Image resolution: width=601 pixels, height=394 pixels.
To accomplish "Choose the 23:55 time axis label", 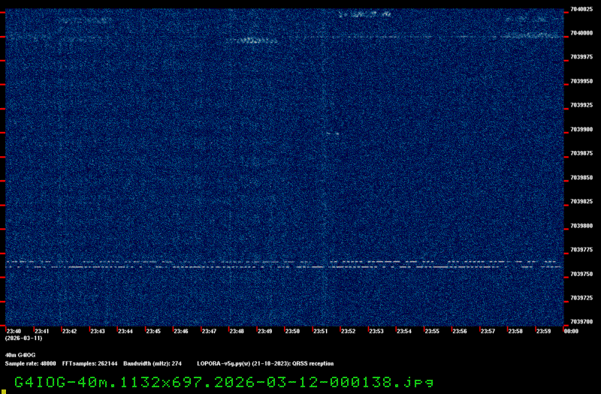I will pyautogui.click(x=432, y=331).
